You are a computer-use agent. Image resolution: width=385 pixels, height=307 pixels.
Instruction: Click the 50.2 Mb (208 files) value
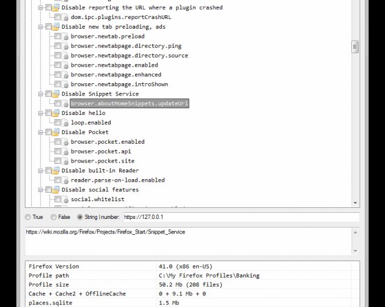191,284
